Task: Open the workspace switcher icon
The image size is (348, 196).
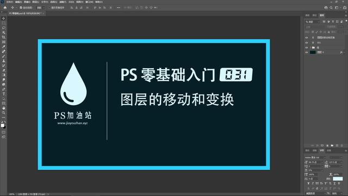Action: coord(337,8)
